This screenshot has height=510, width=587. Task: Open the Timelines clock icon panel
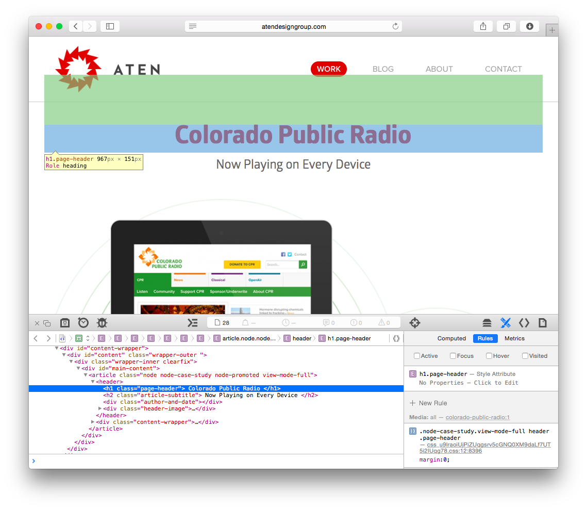(83, 323)
